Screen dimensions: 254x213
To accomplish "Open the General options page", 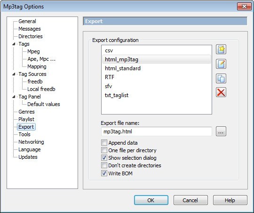I will tap(27, 21).
